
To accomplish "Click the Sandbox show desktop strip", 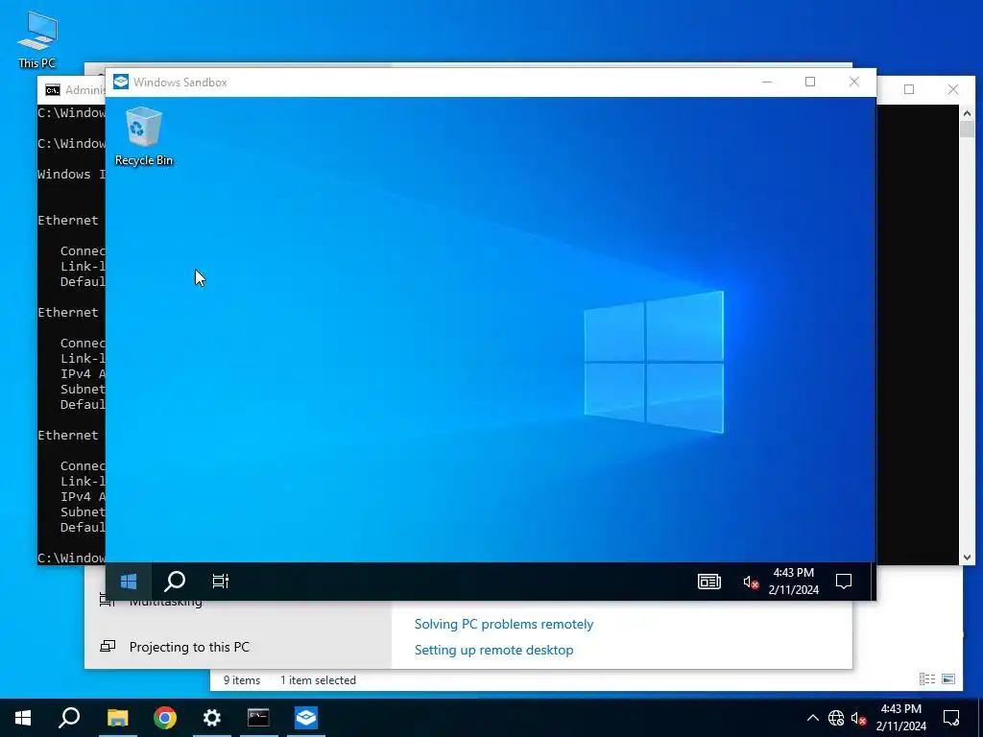I will [873, 582].
